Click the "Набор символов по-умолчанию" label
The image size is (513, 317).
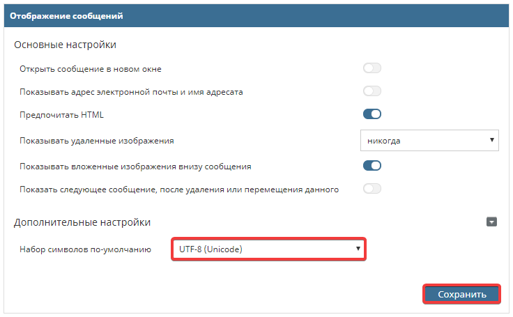[86, 249]
